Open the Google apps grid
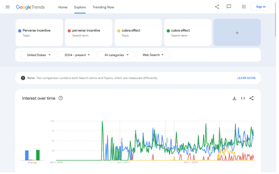Screen dimensions: 279x174 click(x=244, y=7)
